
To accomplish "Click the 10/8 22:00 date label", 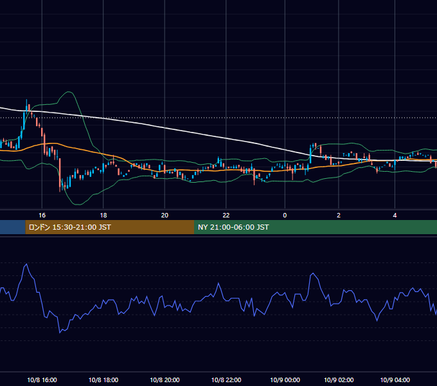I will click(x=226, y=380).
